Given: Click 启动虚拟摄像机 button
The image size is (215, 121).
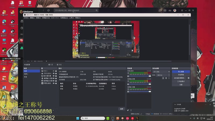Looking at the screenshot, I should (x=179, y=78).
